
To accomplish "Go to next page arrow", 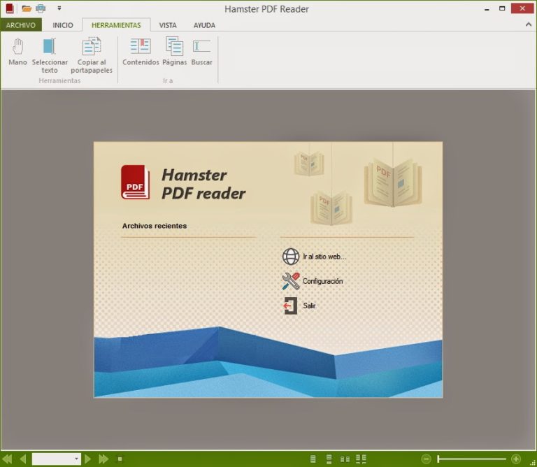I will (x=87, y=459).
